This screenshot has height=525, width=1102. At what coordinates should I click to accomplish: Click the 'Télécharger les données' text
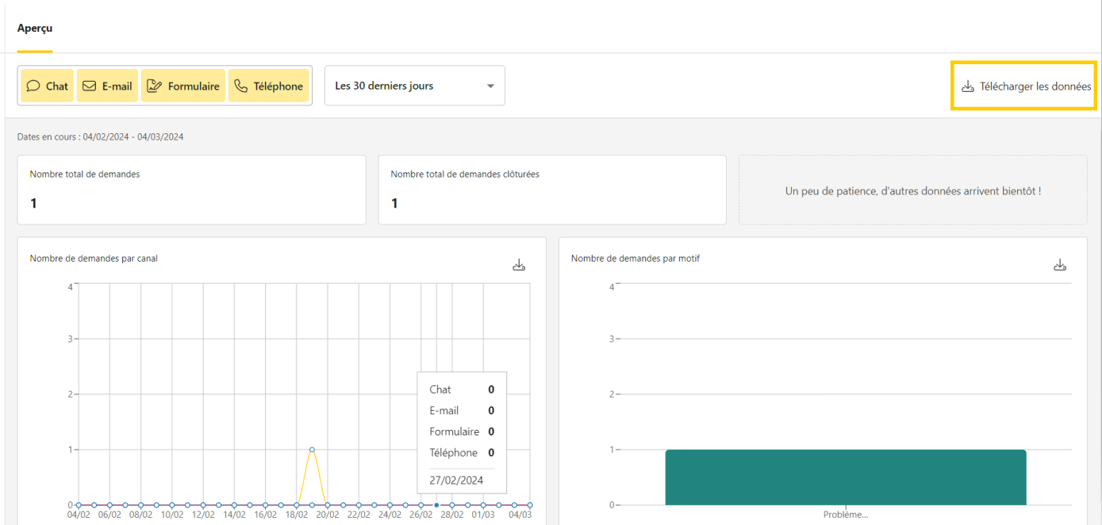point(1035,86)
